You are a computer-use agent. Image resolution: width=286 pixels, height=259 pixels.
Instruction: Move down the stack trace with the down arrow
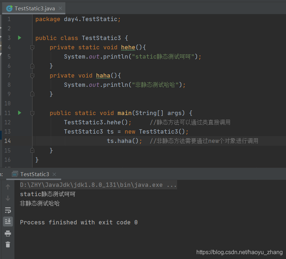[8, 198]
